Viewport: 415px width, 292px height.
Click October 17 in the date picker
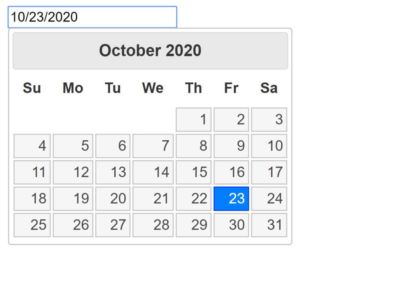coord(269,172)
